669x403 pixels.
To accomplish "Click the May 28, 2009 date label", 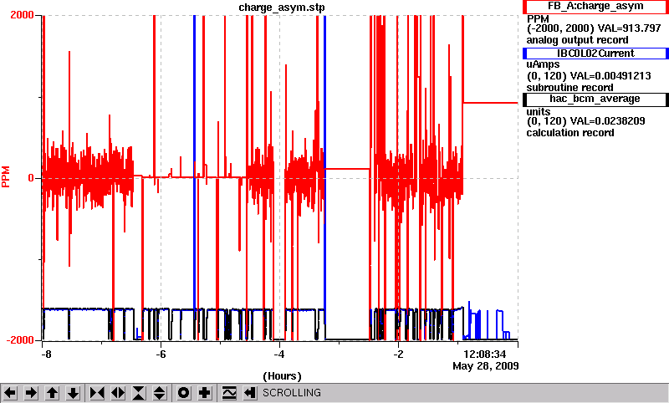I will [x=486, y=366].
